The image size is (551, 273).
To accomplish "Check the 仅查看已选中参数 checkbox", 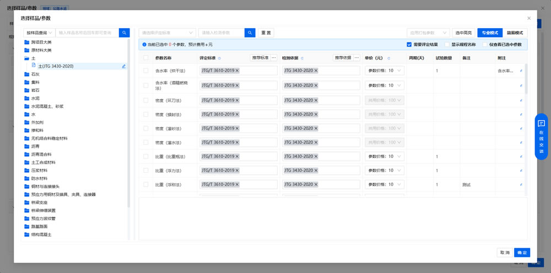I will pos(485,45).
